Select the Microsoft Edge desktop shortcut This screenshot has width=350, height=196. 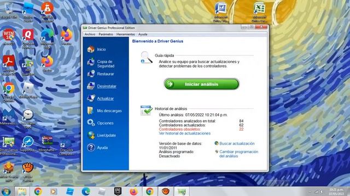coord(47,39)
